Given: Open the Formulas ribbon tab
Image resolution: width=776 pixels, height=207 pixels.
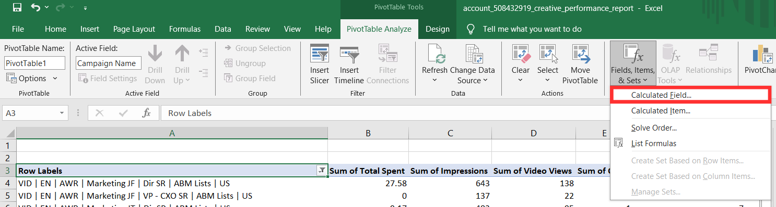Looking at the screenshot, I should pyautogui.click(x=185, y=29).
